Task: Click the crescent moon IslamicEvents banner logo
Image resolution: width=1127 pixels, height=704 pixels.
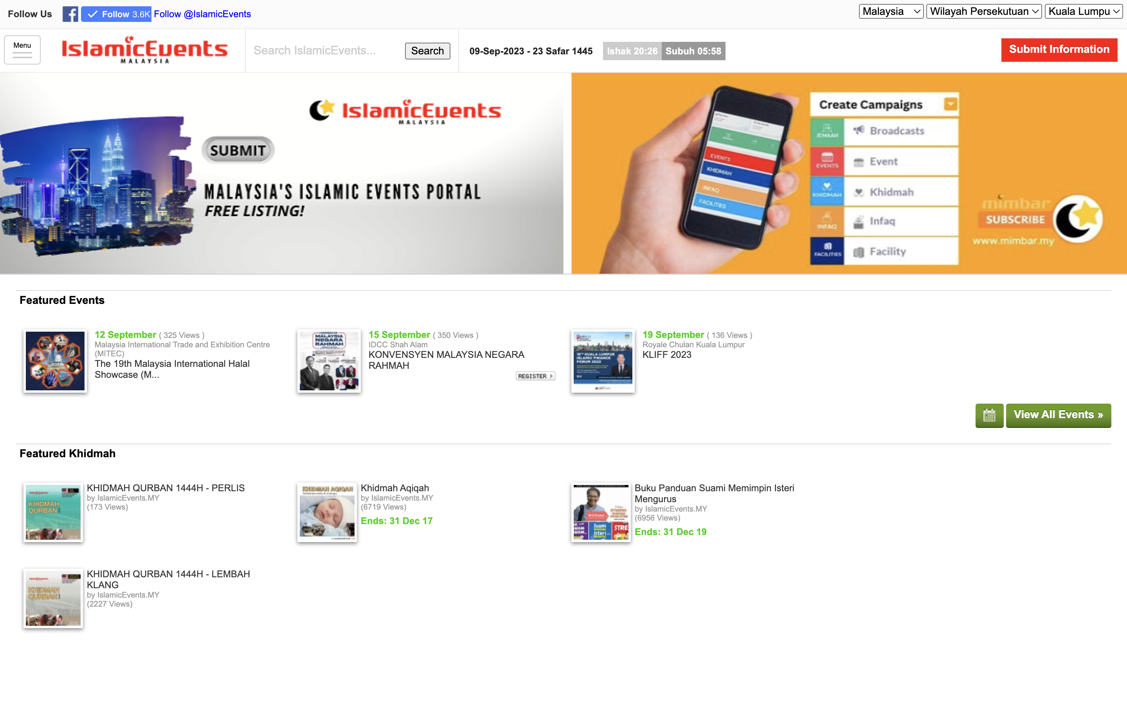Action: pos(405,112)
